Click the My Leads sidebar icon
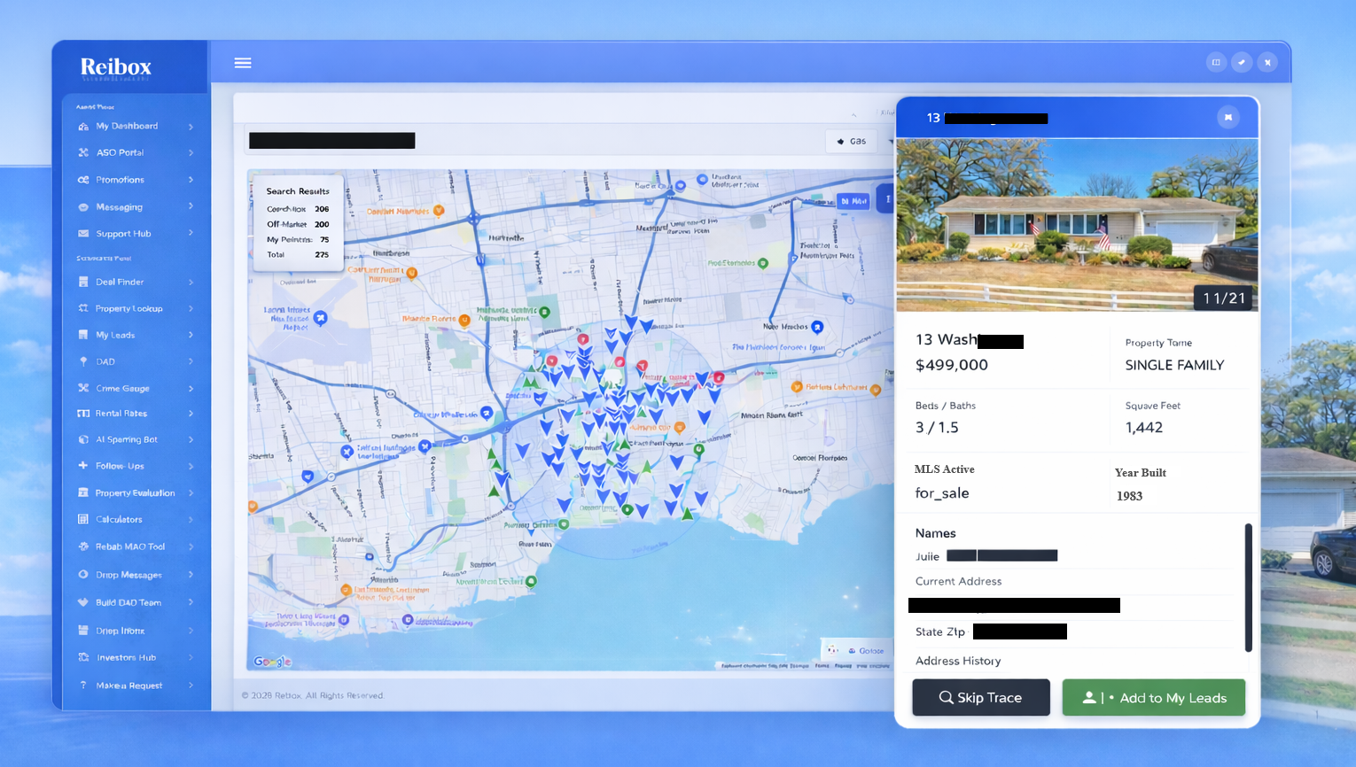Image resolution: width=1356 pixels, height=767 pixels. tap(83, 335)
